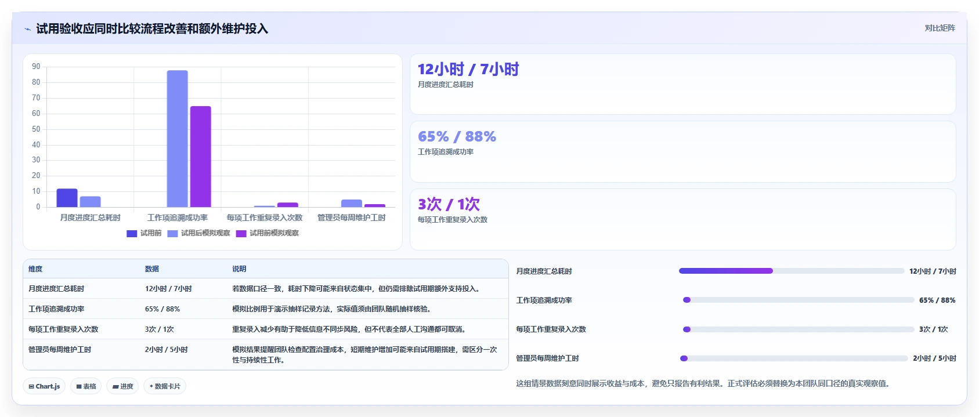Viewport: 979px width, 417px height.
Task: Click table cell 3次 / 1次
Action: click(x=160, y=329)
